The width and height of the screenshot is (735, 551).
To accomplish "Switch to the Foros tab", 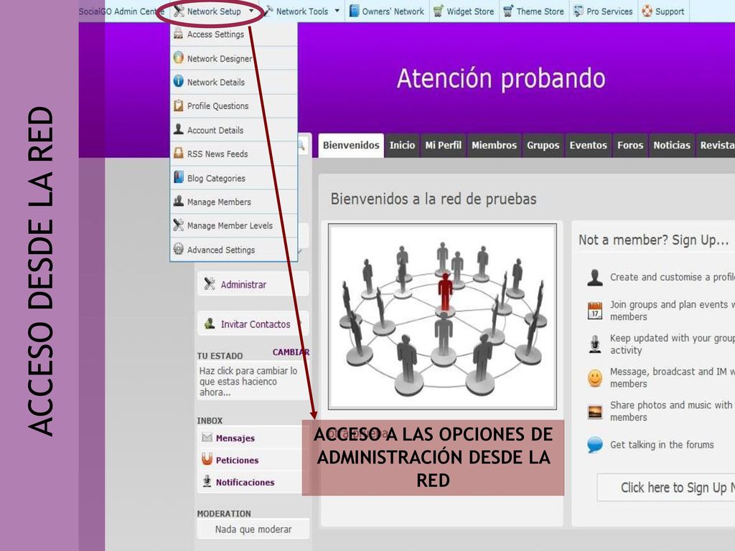I will point(630,145).
